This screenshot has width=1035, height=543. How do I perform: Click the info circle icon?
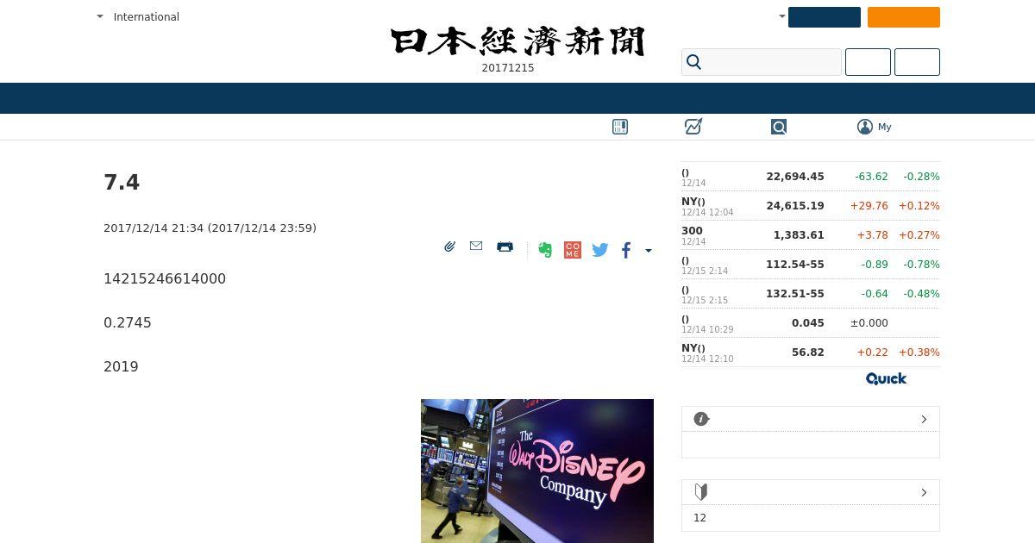701,419
